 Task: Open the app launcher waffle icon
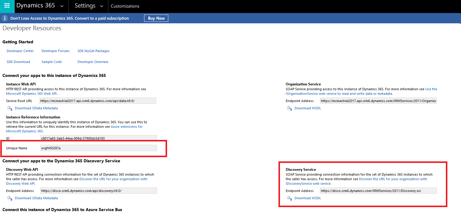(x=7, y=6)
